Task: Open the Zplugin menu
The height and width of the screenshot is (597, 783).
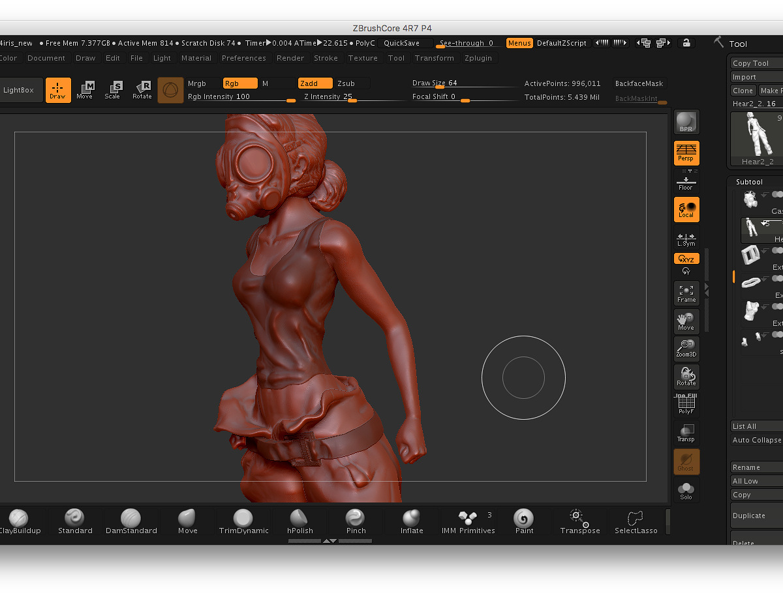Action: coord(478,58)
